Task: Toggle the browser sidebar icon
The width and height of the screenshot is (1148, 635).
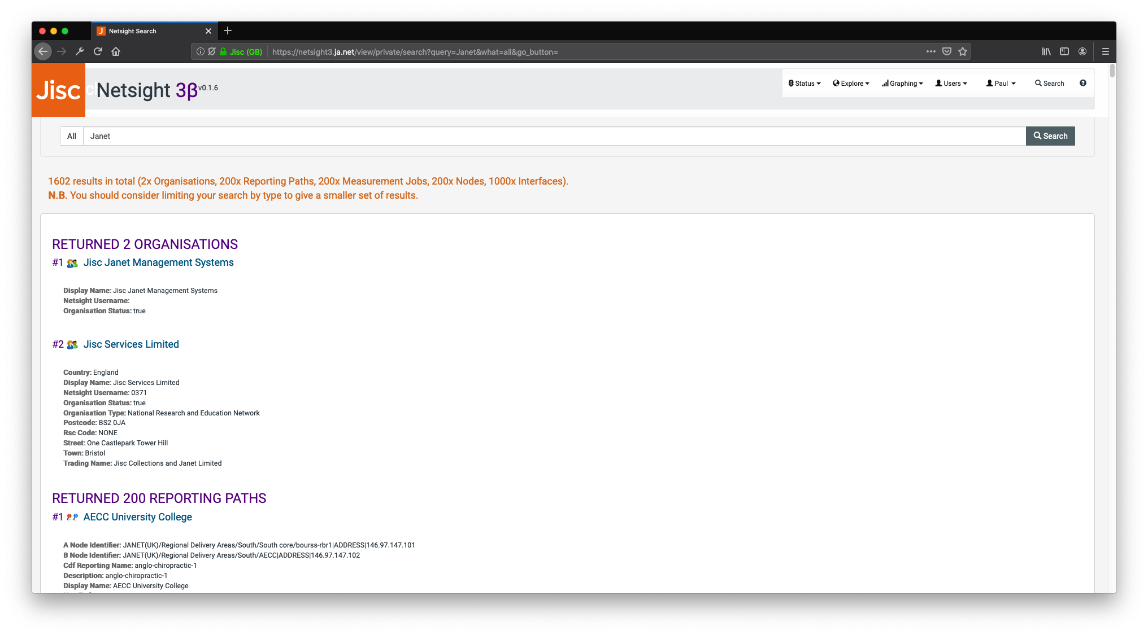Action: pyautogui.click(x=1064, y=51)
